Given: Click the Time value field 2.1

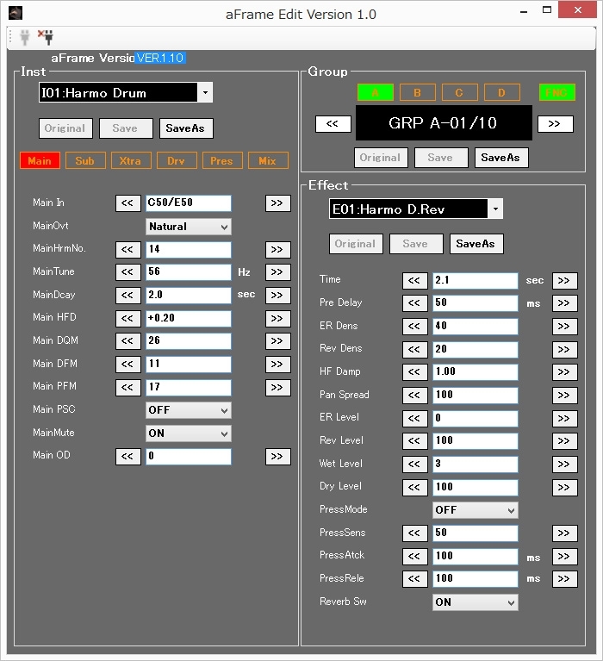Looking at the screenshot, I should coord(476,281).
